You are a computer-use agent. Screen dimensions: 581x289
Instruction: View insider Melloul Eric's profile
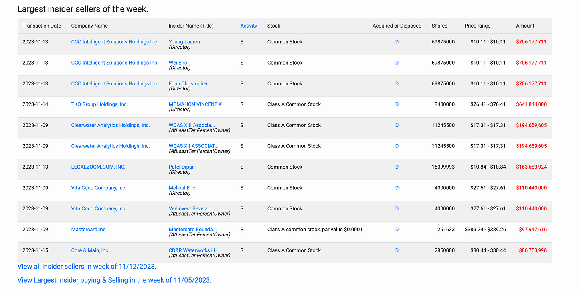[182, 188]
